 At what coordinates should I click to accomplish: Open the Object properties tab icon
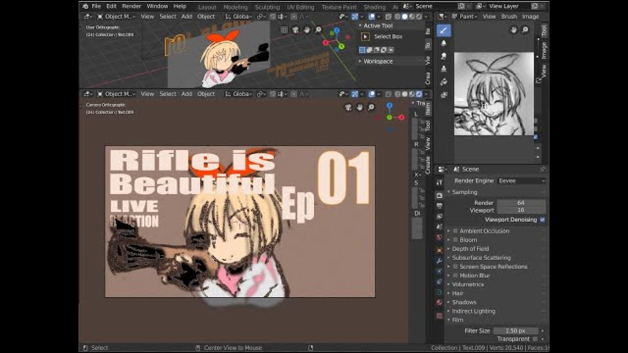[x=440, y=250]
